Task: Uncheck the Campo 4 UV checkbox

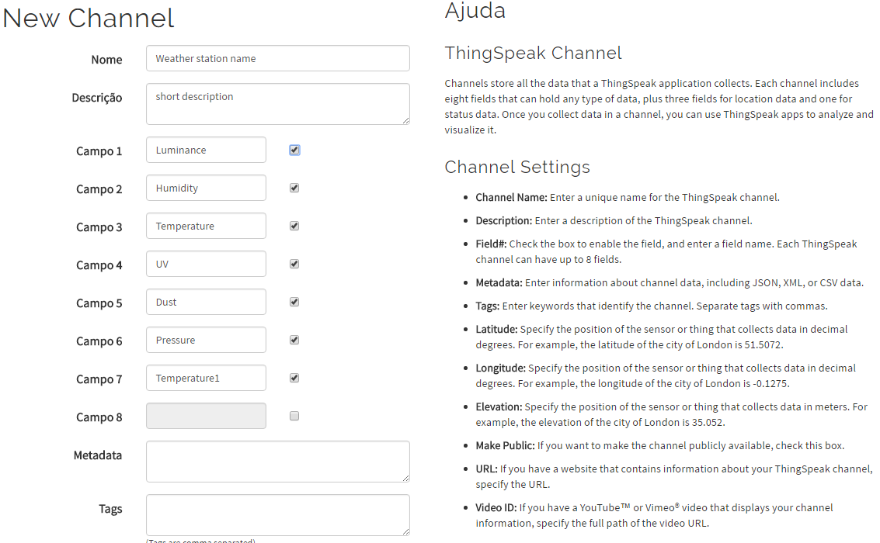Action: 294,264
